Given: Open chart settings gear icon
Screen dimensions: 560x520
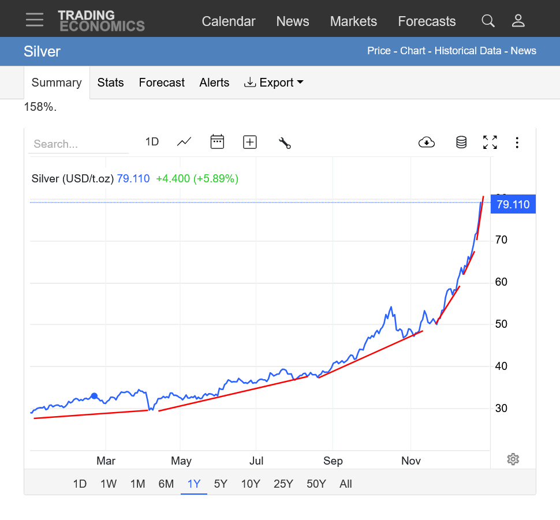Looking at the screenshot, I should [x=513, y=459].
